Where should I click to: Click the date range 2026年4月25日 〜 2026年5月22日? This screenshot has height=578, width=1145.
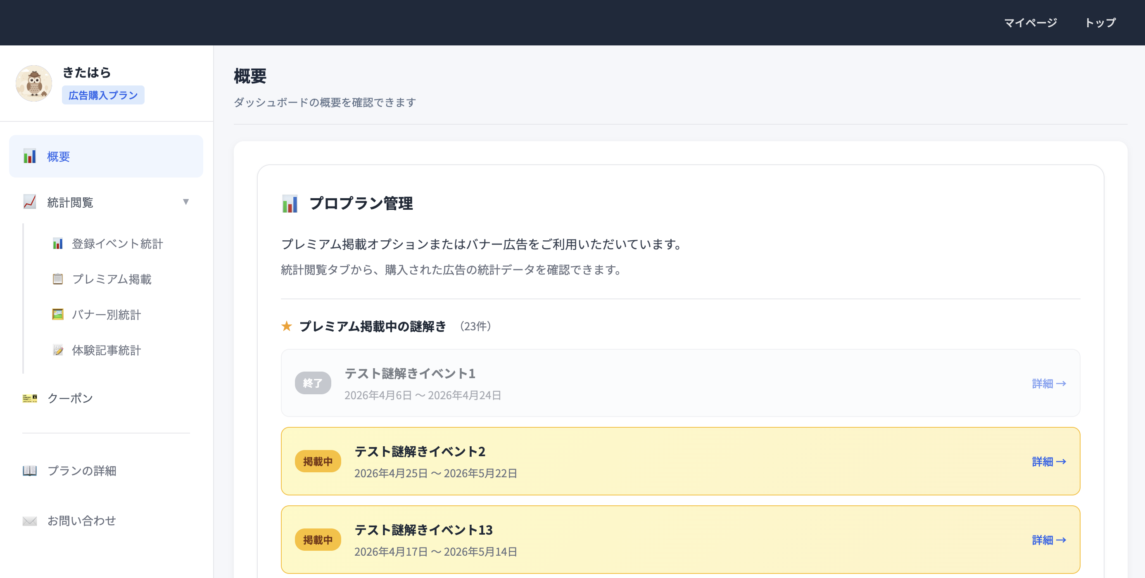pyautogui.click(x=436, y=474)
